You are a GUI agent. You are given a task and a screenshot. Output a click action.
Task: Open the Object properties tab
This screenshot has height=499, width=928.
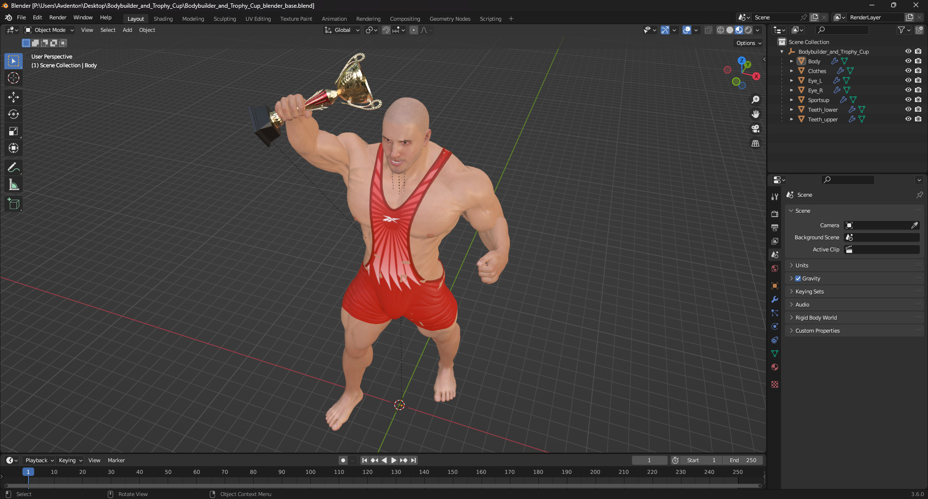(x=775, y=286)
